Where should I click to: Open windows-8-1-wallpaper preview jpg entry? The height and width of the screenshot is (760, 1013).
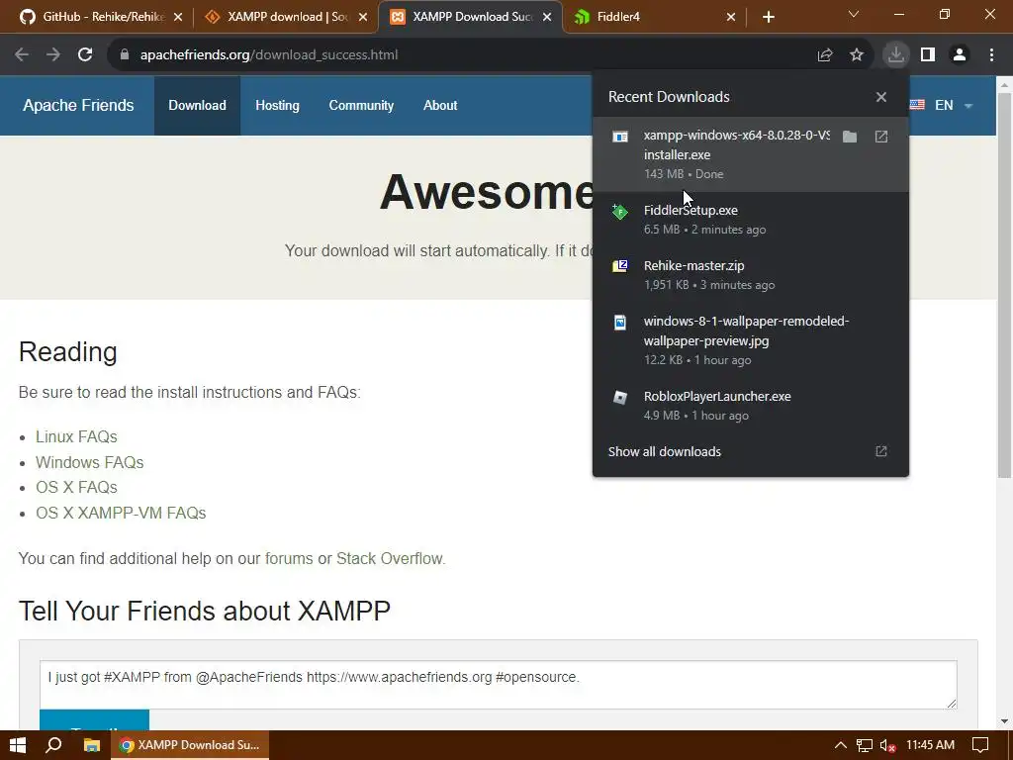coord(750,340)
